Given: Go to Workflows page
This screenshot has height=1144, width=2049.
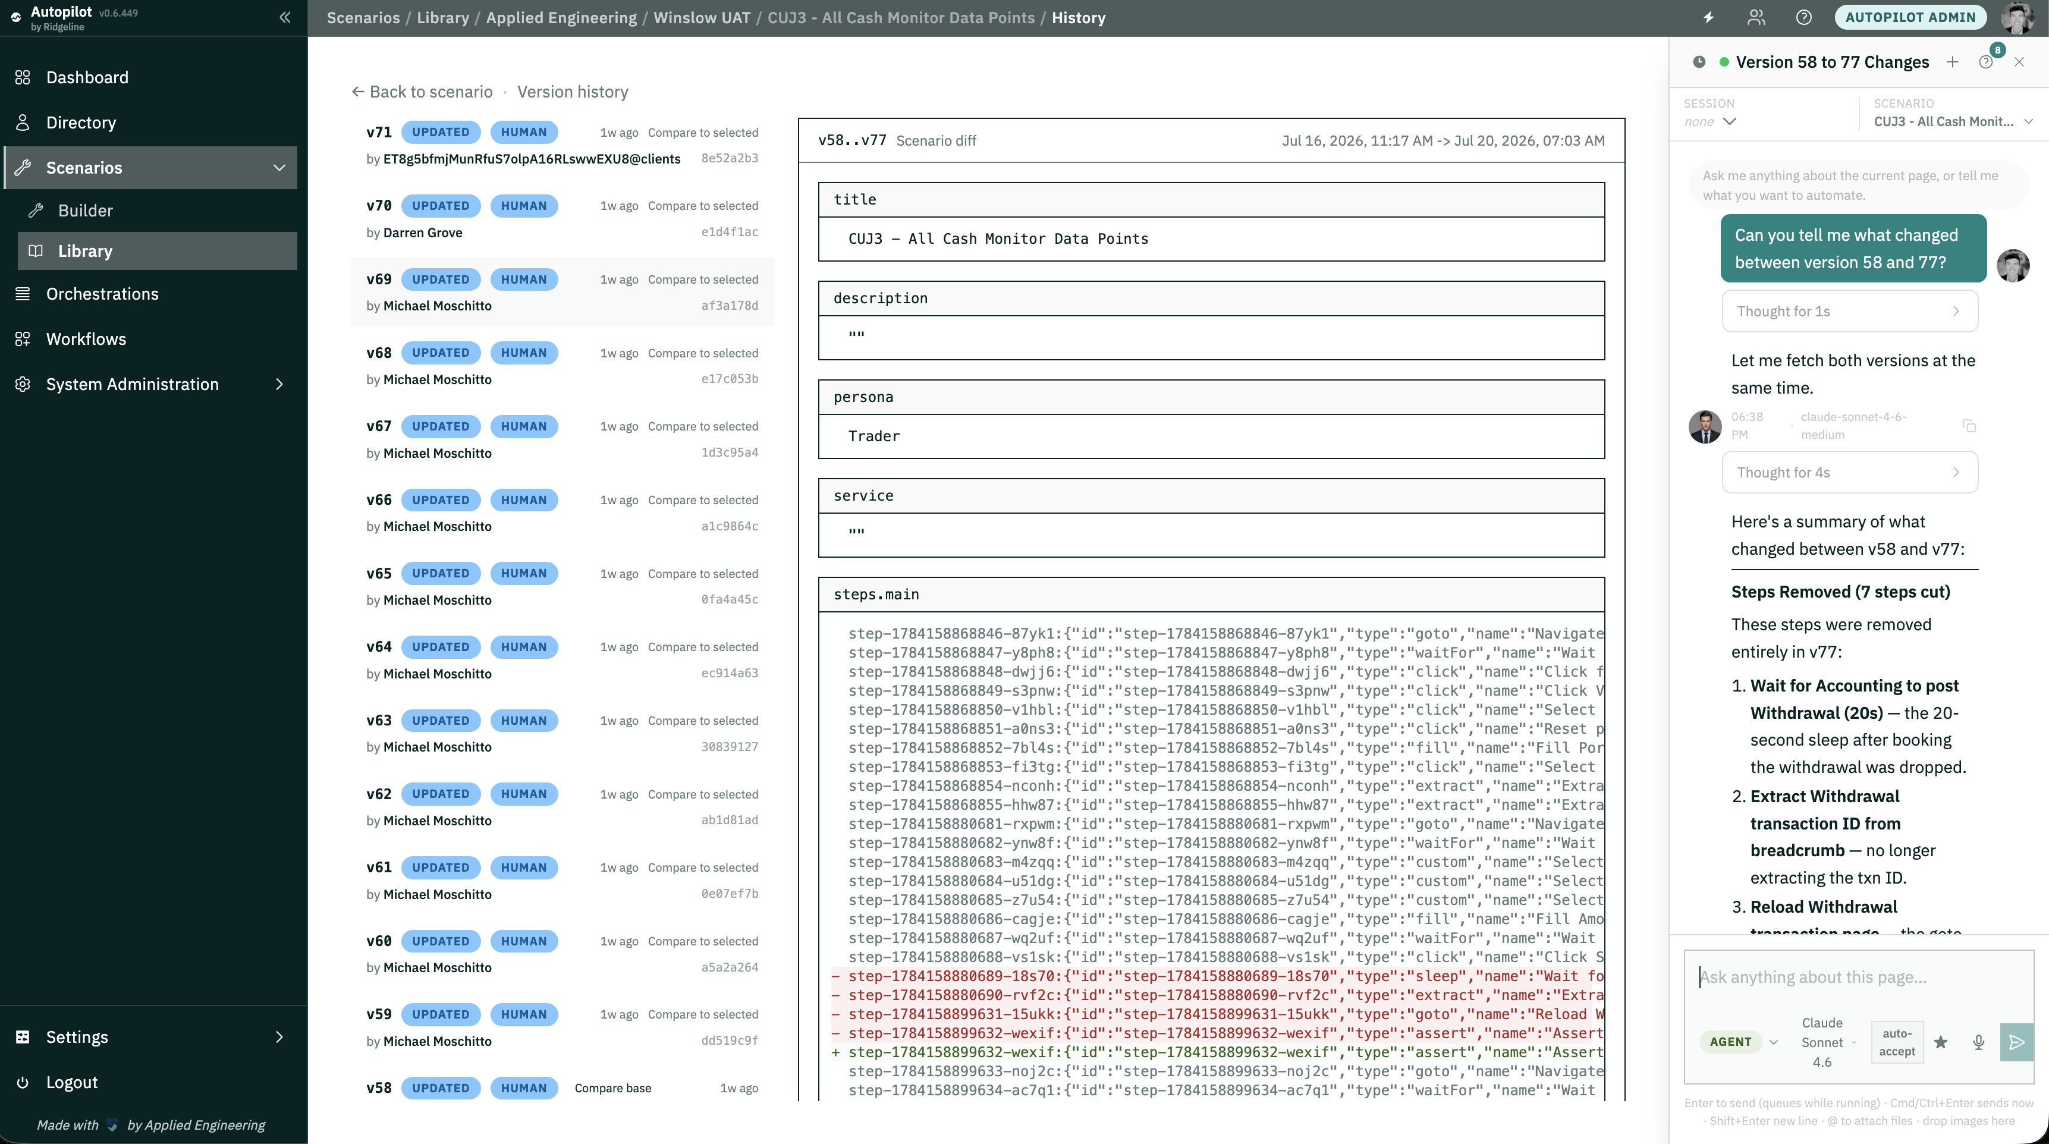Looking at the screenshot, I should (86, 339).
